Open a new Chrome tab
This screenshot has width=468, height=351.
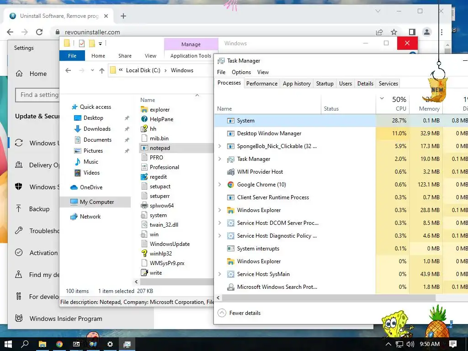click(x=123, y=16)
